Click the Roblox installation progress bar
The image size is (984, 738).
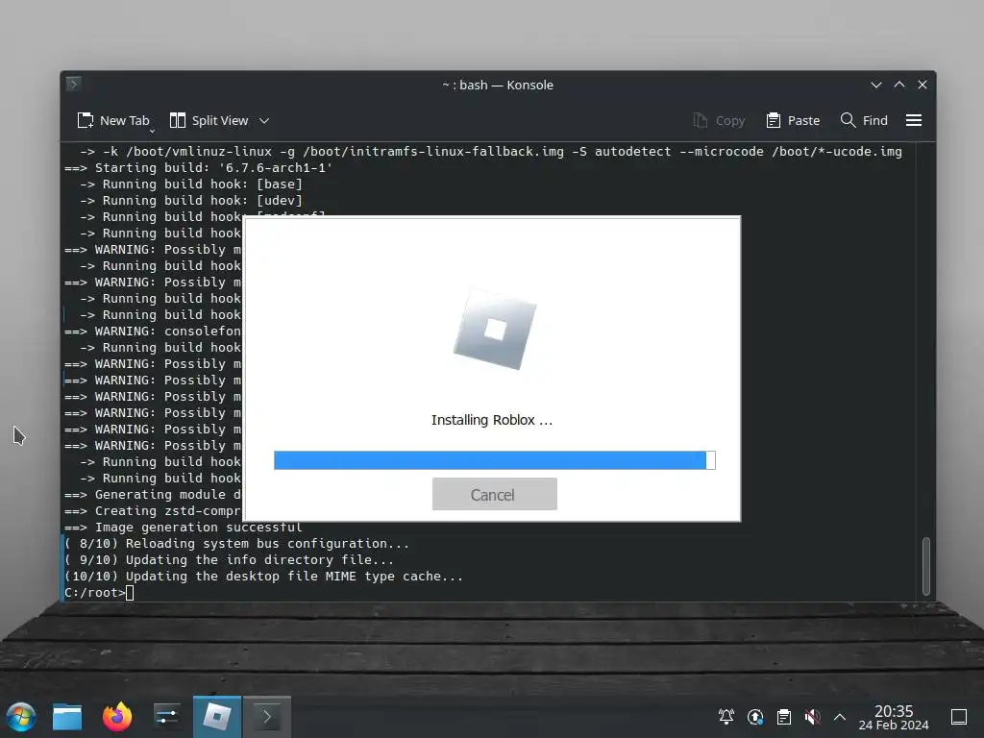click(495, 460)
